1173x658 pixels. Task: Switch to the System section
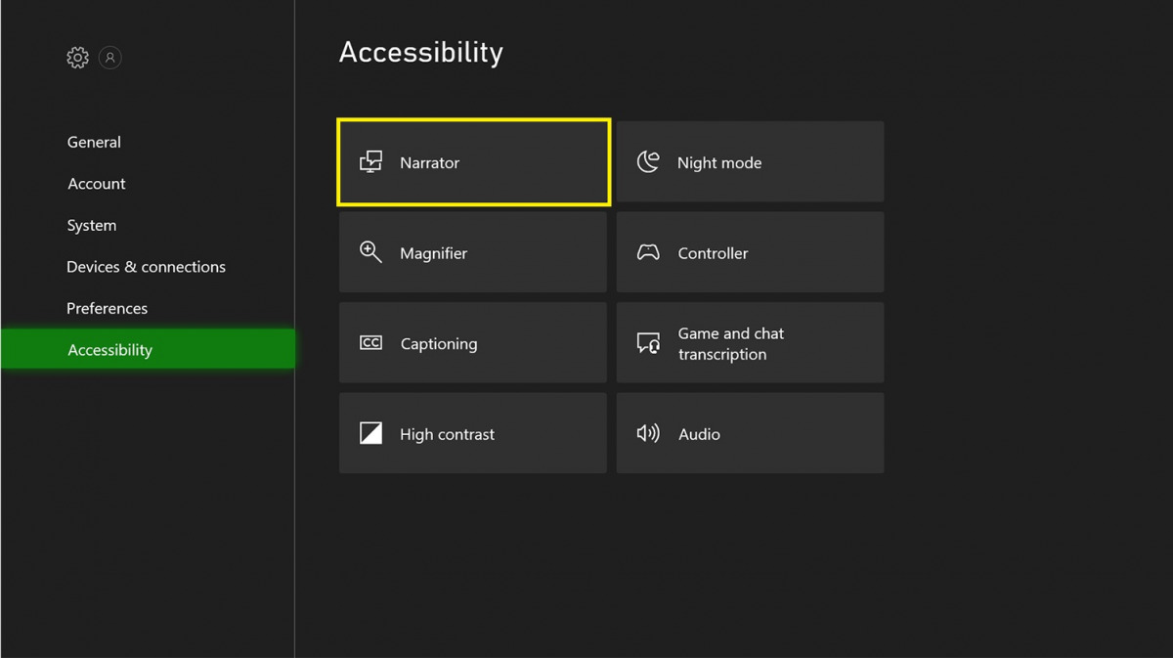click(91, 225)
